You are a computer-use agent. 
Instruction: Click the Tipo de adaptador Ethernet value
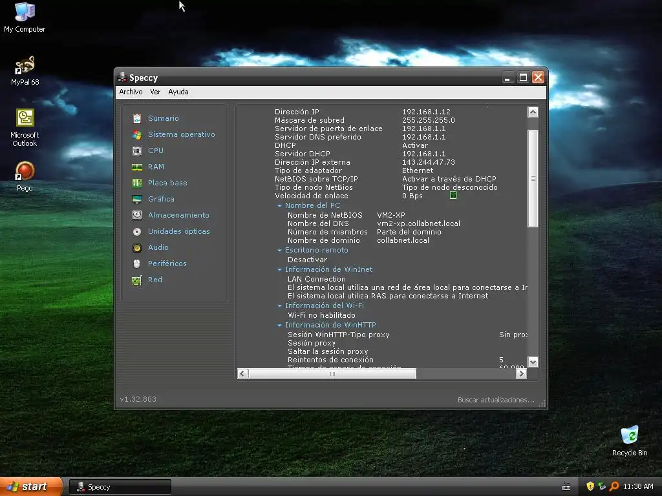click(418, 170)
